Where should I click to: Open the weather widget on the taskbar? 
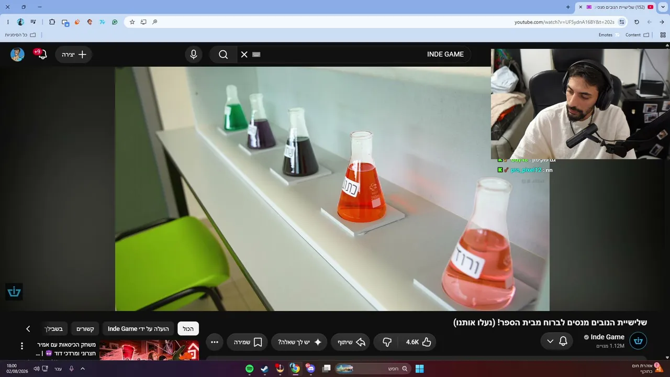pyautogui.click(x=647, y=368)
